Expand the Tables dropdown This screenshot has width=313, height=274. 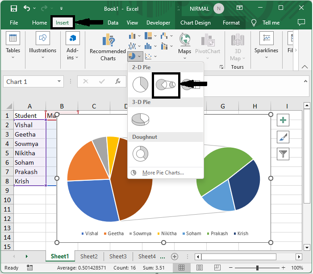13,57
